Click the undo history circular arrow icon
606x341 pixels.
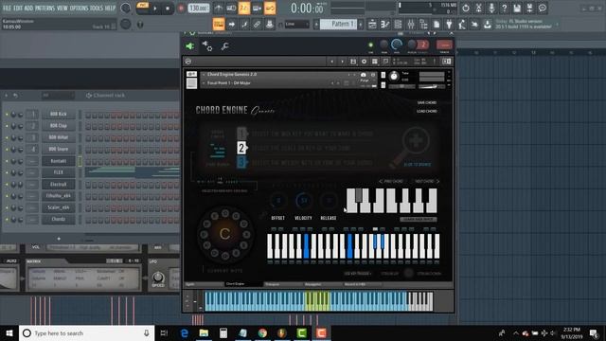(x=466, y=9)
